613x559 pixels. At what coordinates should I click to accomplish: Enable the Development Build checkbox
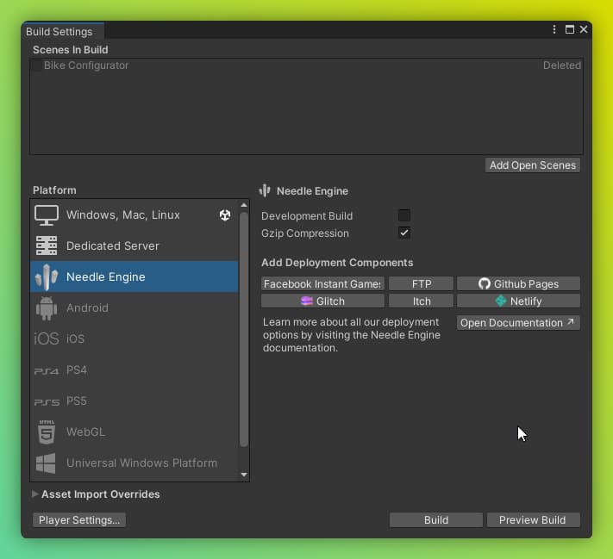403,215
